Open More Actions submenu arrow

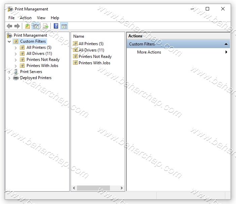[x=226, y=52]
